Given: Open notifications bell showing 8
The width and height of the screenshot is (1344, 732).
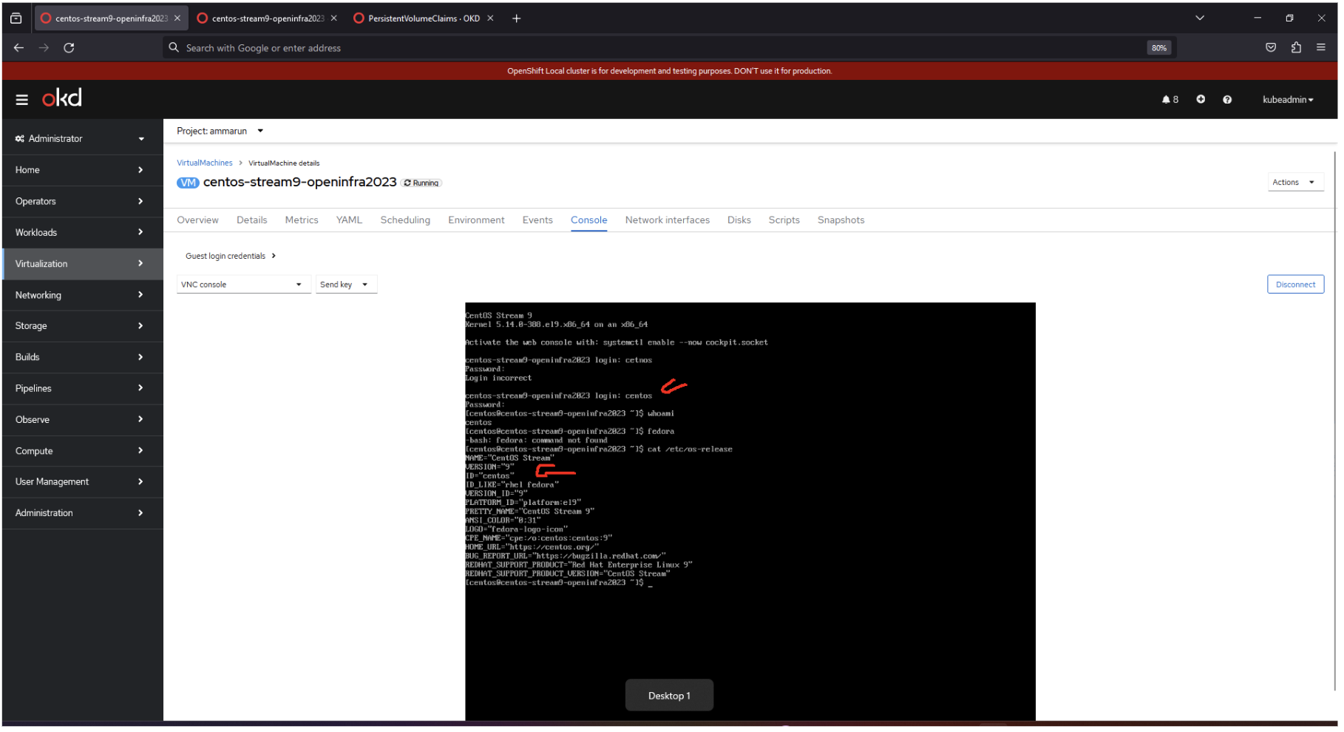Looking at the screenshot, I should pos(1170,100).
